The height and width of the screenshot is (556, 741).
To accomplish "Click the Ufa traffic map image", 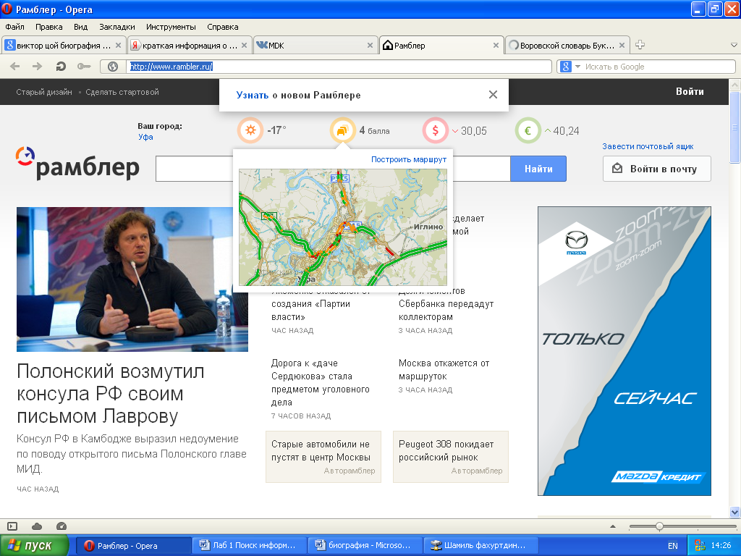I will (x=342, y=227).
